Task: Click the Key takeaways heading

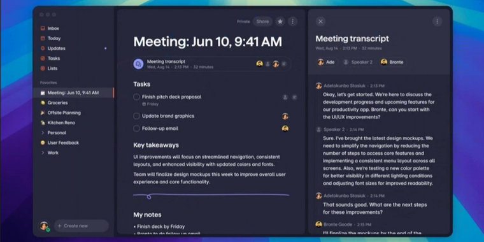Action: click(x=156, y=145)
